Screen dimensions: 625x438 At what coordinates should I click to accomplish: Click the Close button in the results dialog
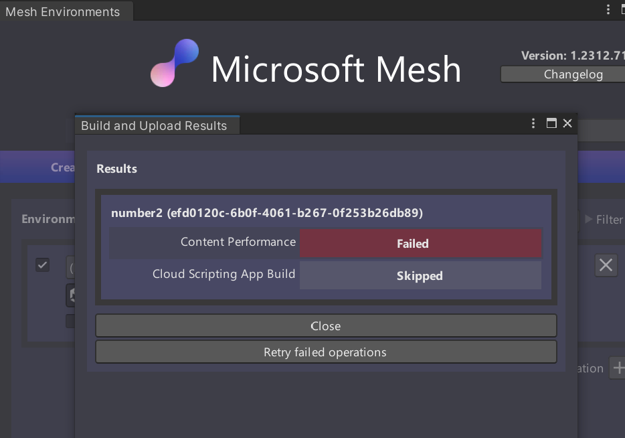tap(326, 326)
